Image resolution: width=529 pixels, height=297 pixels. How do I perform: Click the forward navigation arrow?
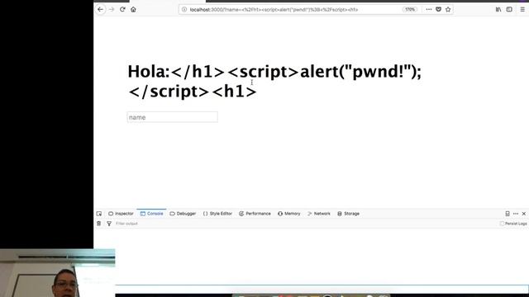[x=112, y=9]
